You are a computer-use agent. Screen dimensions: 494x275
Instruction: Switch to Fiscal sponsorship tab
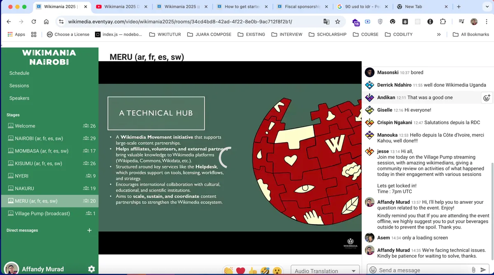(x=302, y=7)
